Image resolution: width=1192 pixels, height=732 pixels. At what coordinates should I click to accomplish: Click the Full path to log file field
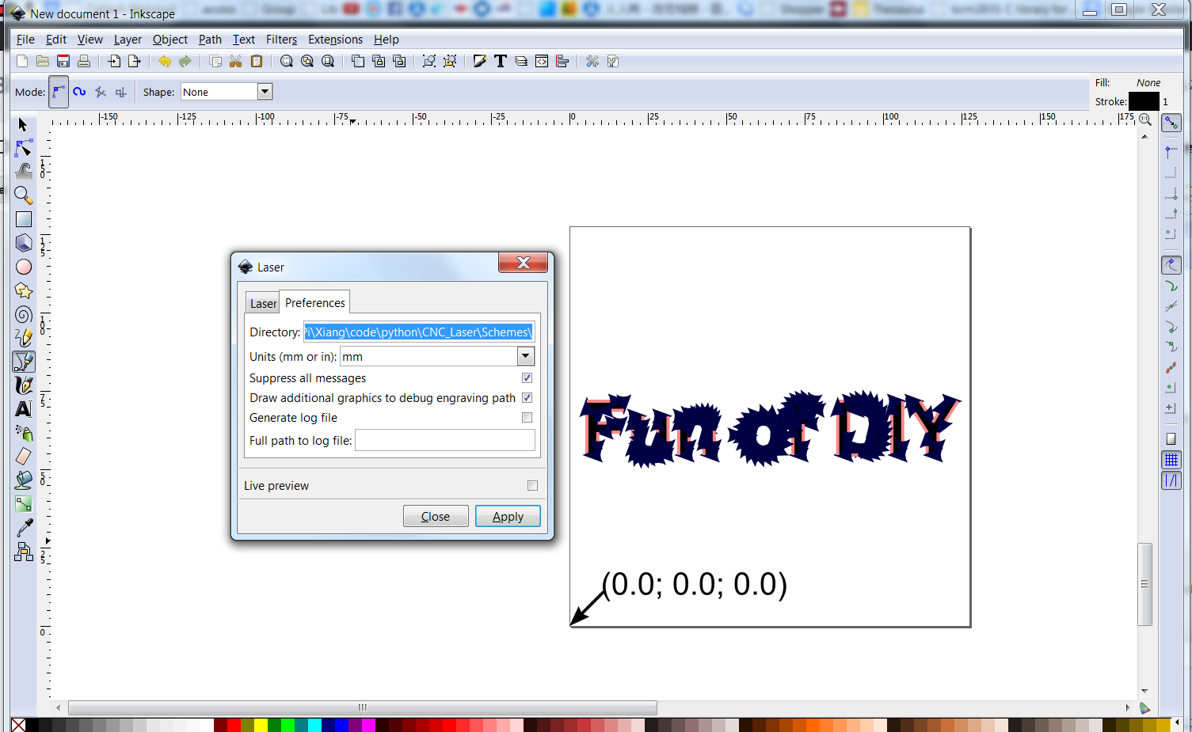444,441
